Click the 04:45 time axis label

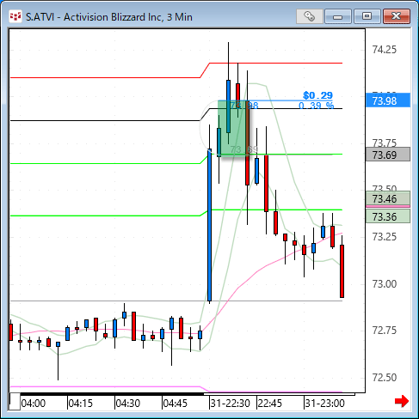tap(176, 404)
